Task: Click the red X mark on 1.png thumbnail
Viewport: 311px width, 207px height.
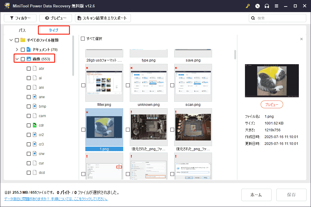Action: [x=87, y=112]
